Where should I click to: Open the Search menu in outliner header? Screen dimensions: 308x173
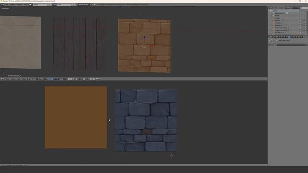[x=281, y=8]
